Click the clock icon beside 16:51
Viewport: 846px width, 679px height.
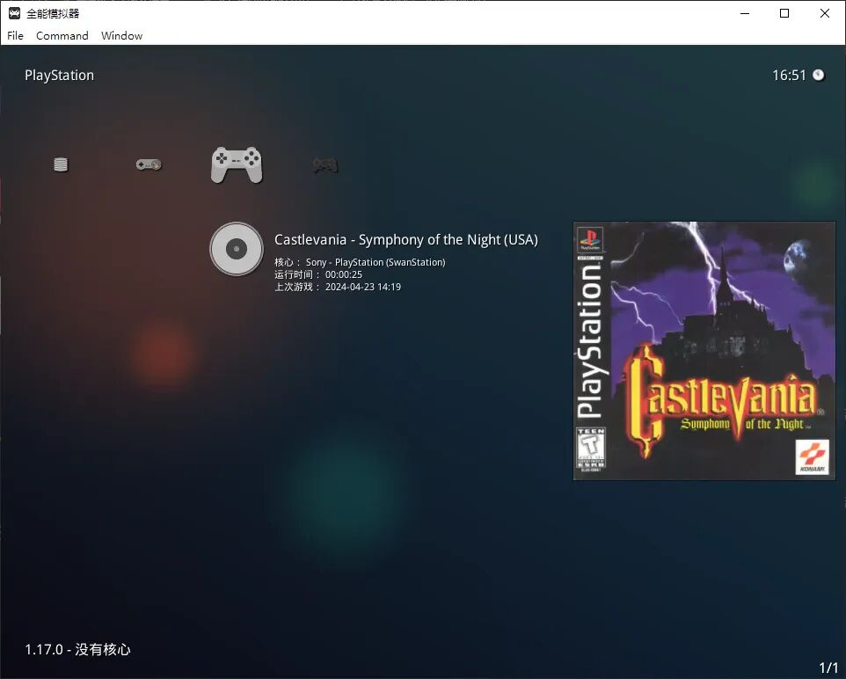pyautogui.click(x=819, y=75)
